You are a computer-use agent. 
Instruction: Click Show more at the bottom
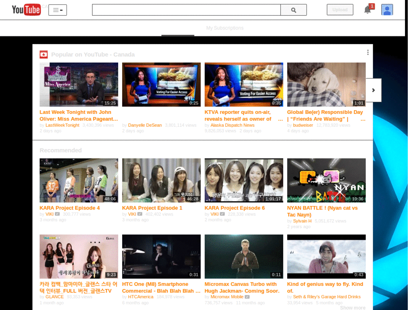353,308
